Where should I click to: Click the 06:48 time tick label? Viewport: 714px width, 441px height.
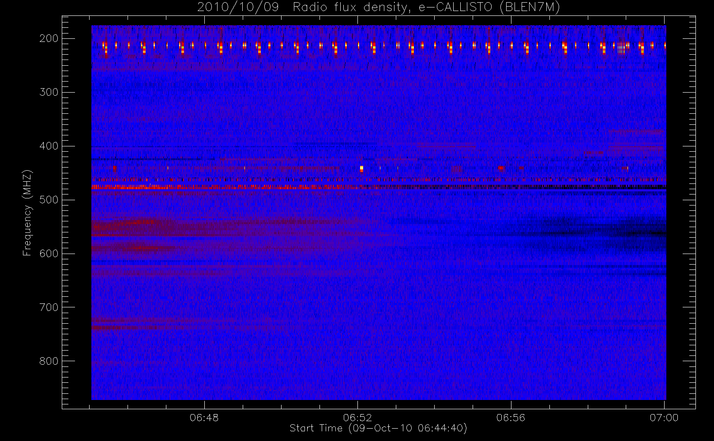[204, 418]
